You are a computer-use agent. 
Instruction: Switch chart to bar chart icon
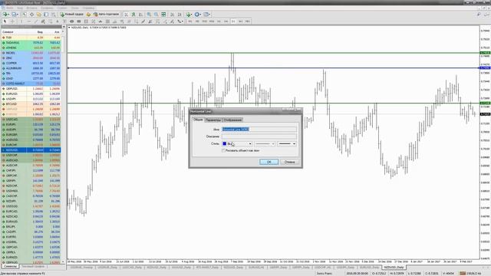pyautogui.click(x=126, y=15)
